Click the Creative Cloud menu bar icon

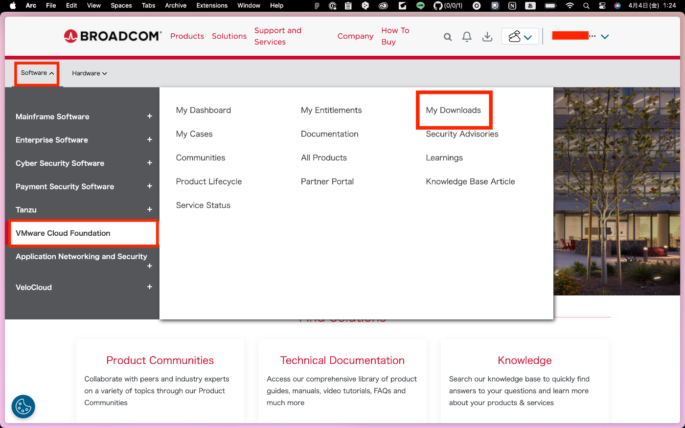(x=383, y=5)
